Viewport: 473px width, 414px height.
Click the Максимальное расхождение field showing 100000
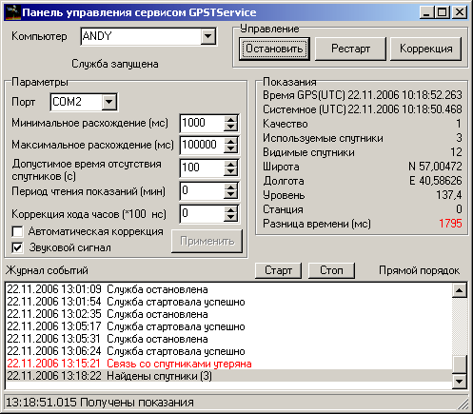point(202,146)
